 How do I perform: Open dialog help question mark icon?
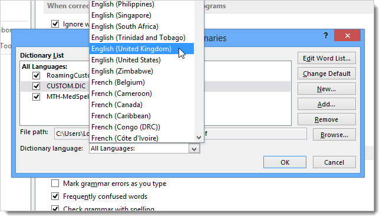click(x=326, y=36)
